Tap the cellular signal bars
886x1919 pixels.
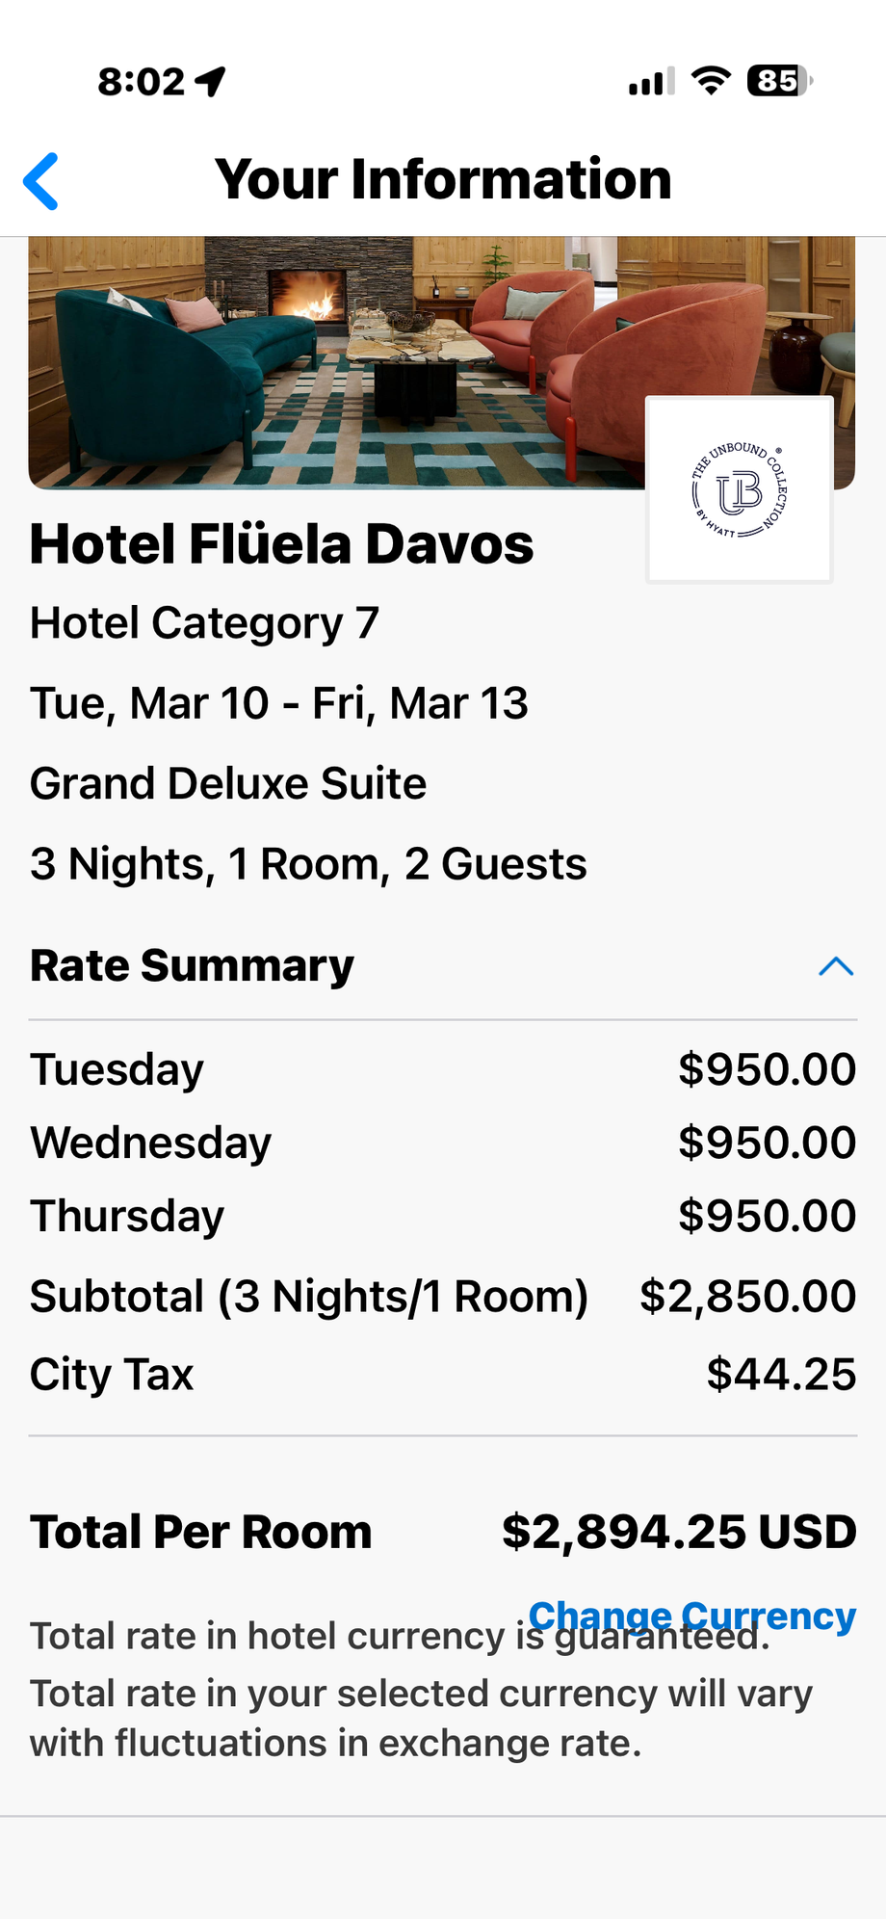(x=651, y=82)
